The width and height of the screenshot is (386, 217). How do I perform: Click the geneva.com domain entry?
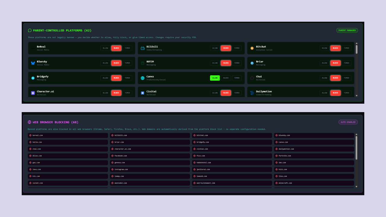pyautogui.click(x=150, y=163)
